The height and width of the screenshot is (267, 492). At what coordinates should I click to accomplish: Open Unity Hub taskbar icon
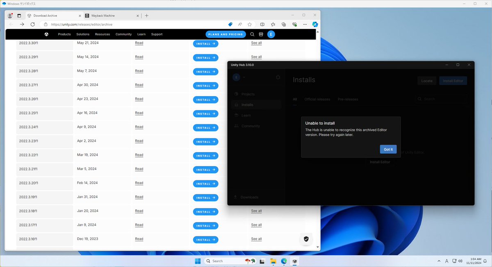pyautogui.click(x=294, y=261)
